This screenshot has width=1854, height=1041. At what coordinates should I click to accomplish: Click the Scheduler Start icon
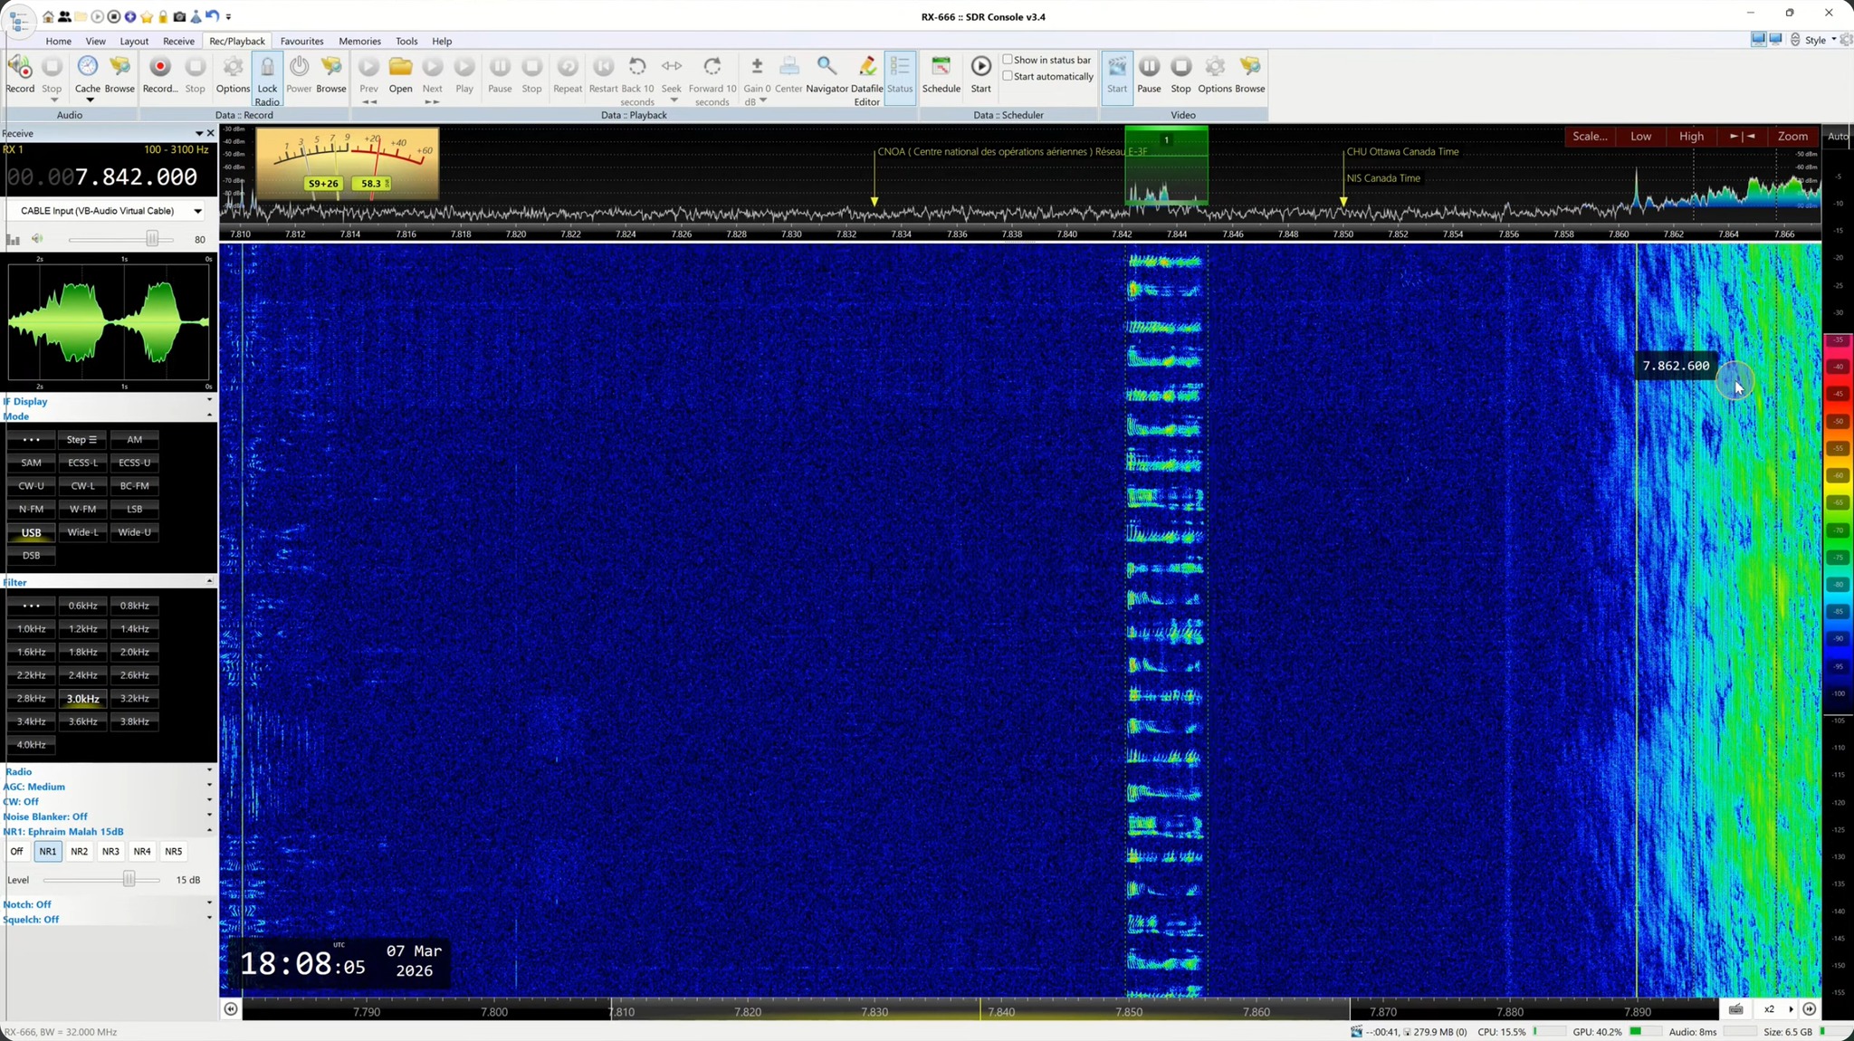981,67
